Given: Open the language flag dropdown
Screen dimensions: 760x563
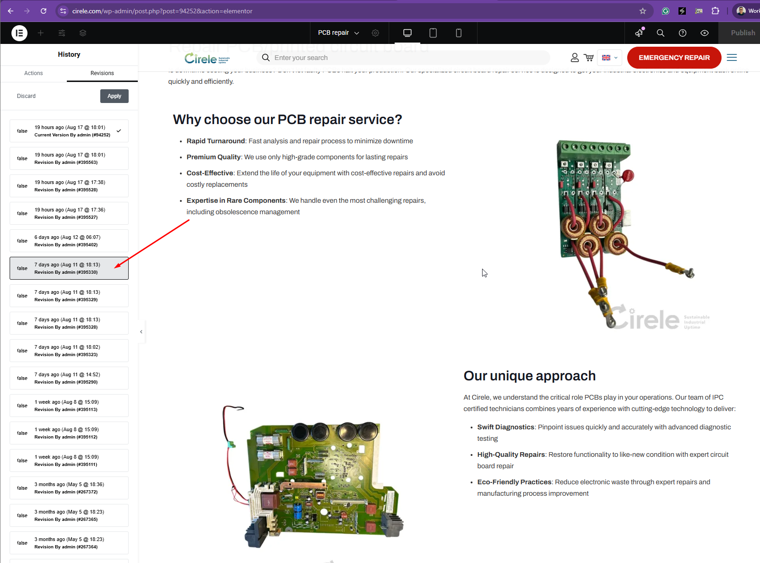Looking at the screenshot, I should click(x=610, y=58).
